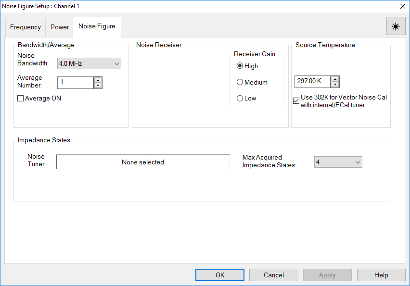
Task: Increase Source Temperature with up arrow
Action: (335, 78)
